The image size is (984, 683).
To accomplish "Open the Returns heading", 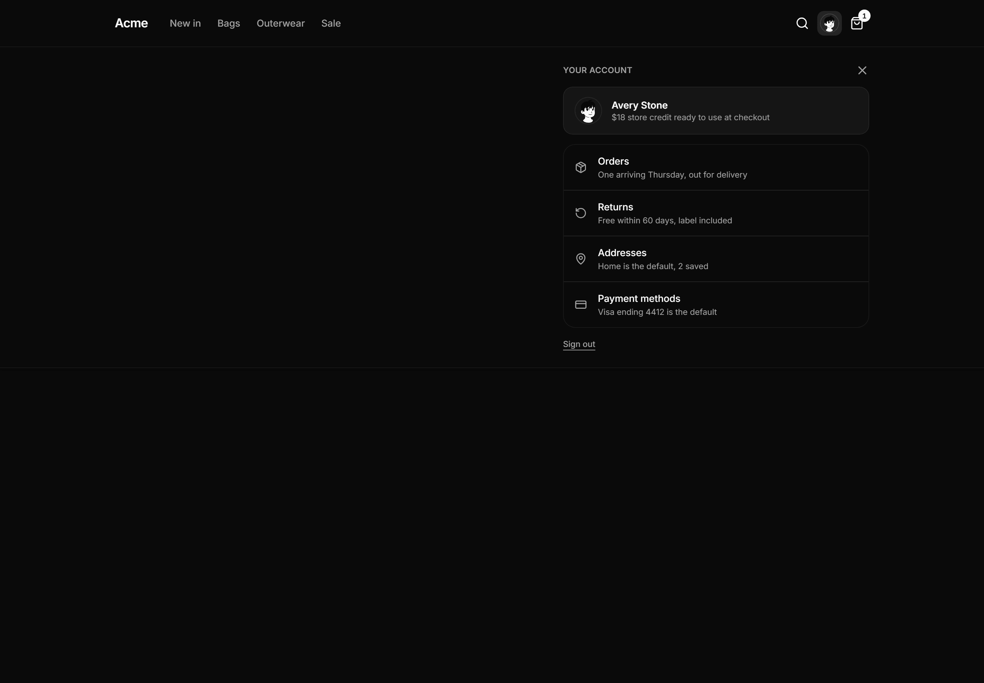I will [615, 207].
